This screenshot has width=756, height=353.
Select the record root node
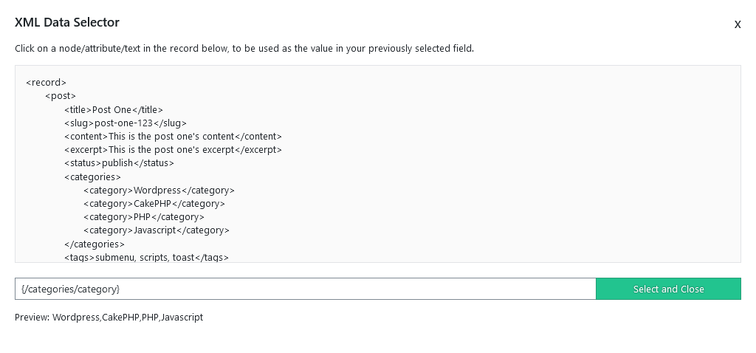tap(46, 83)
